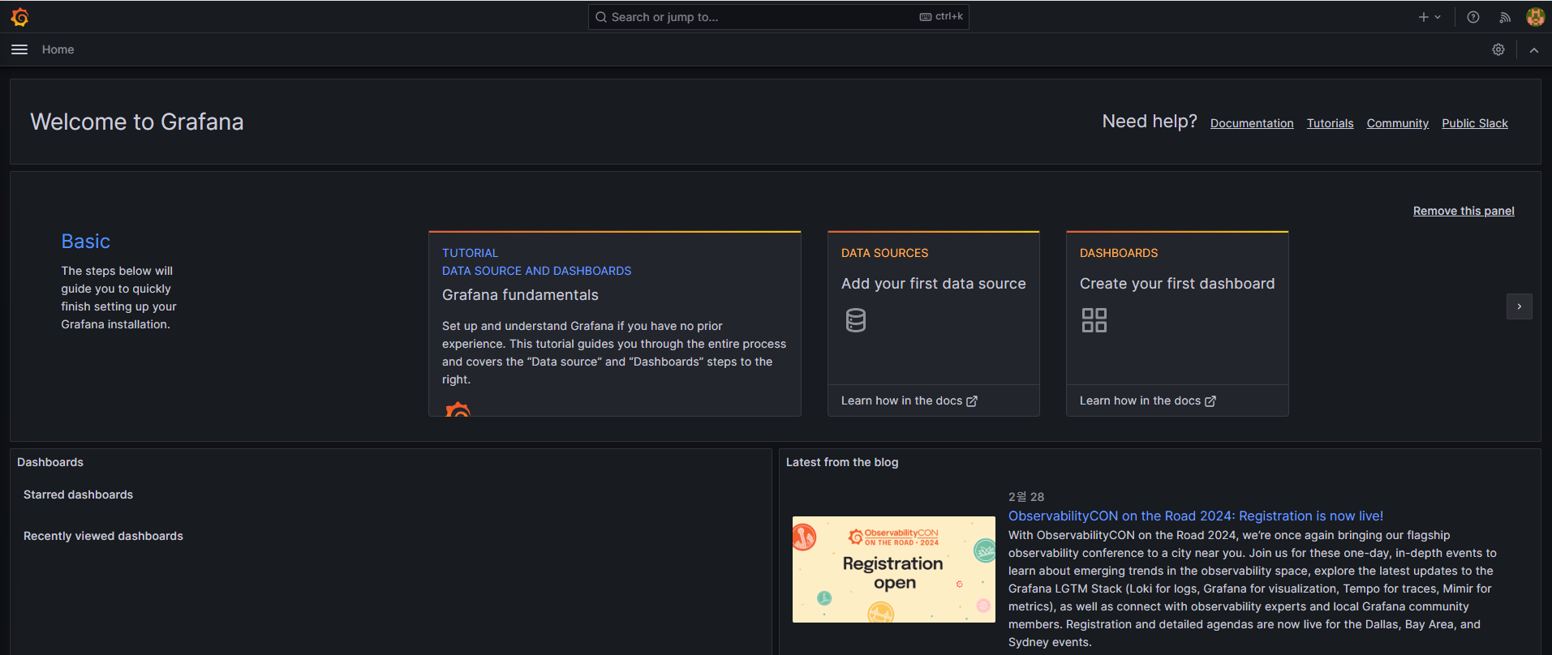Open the Community link
This screenshot has height=655, width=1552.
point(1397,123)
